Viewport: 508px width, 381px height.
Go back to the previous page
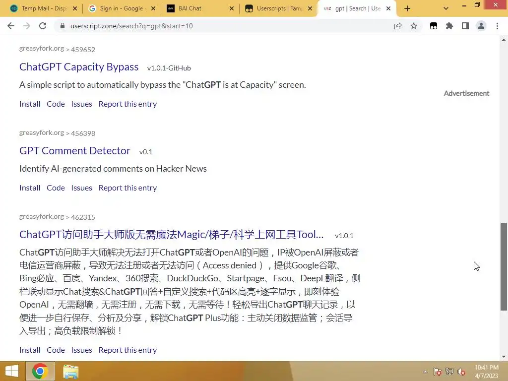coord(11,26)
